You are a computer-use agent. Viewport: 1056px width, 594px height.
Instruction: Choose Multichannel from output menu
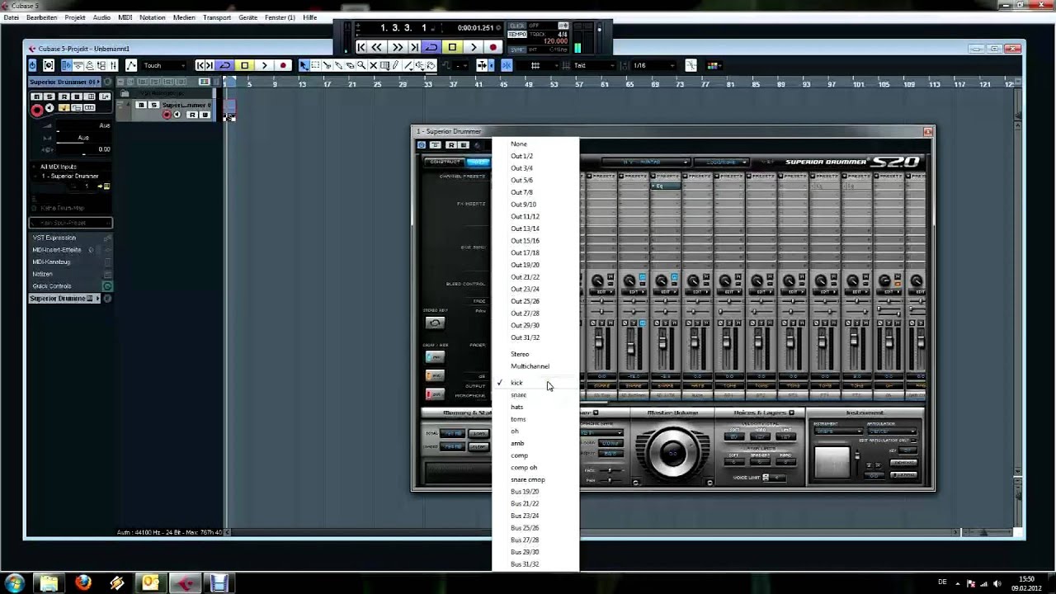pyautogui.click(x=535, y=366)
